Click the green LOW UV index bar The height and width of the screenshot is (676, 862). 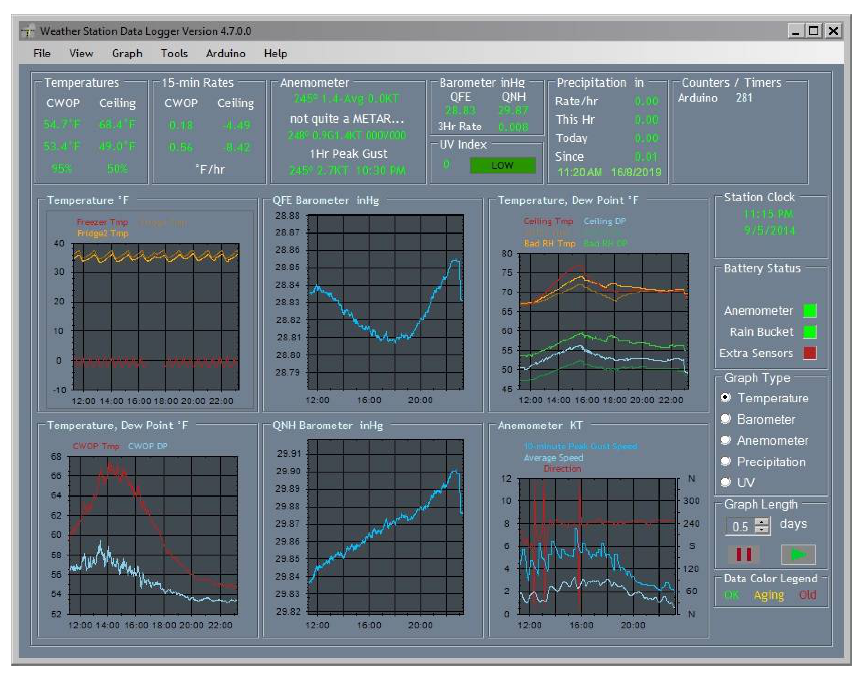click(502, 165)
